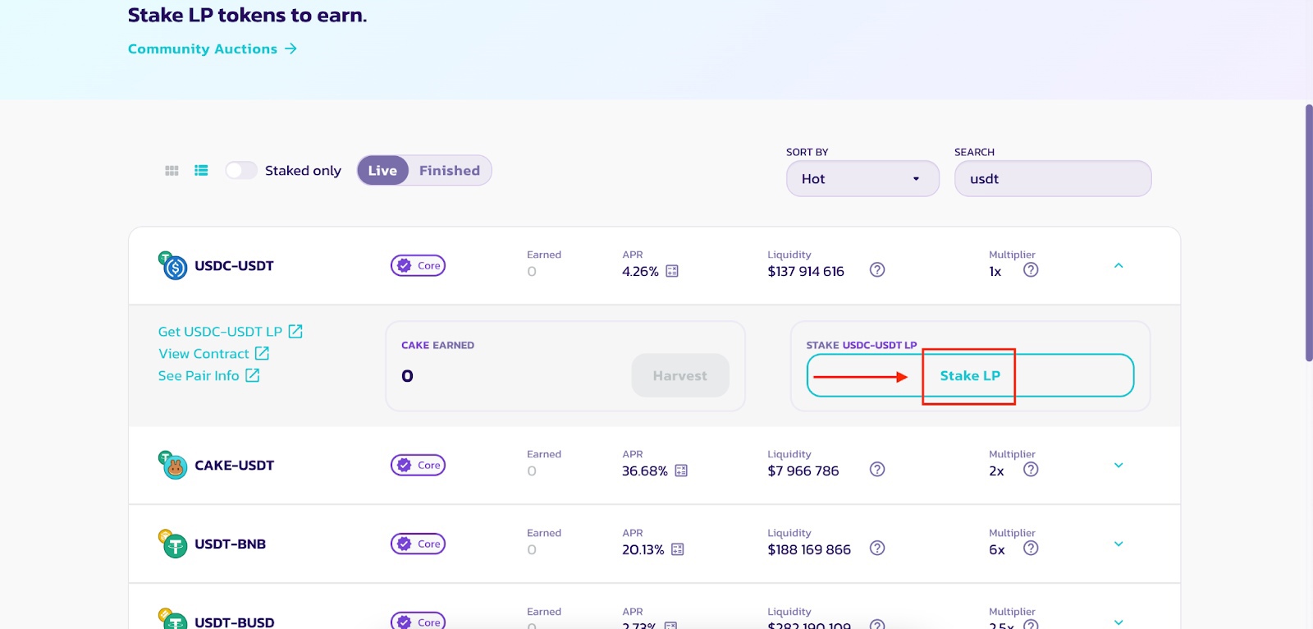Click the CAKE-USDT pair name
The height and width of the screenshot is (629, 1313).
234,466
